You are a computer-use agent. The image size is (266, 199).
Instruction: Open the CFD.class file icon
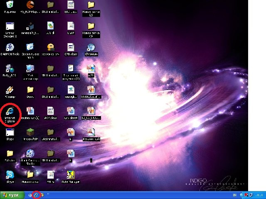[71, 47]
